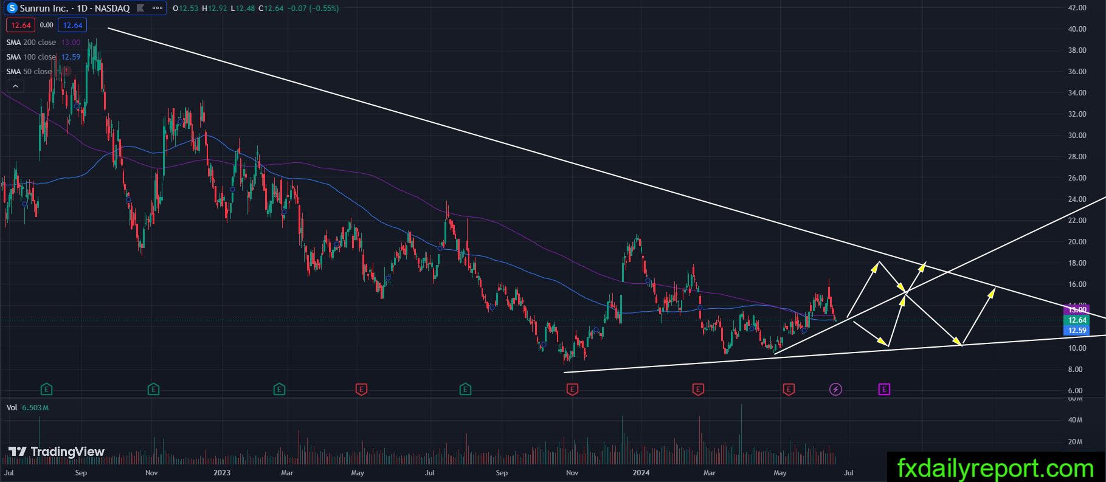The width and height of the screenshot is (1106, 482).
Task: Open the red earnings marker near Nov 2023
Action: click(572, 389)
